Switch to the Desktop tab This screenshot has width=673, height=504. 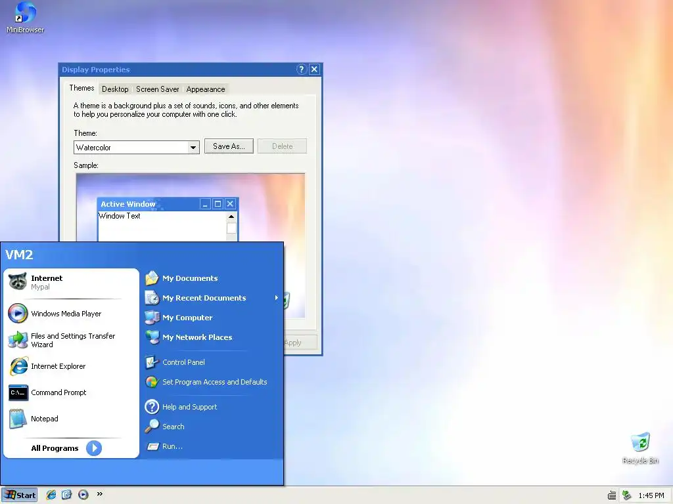(x=115, y=89)
